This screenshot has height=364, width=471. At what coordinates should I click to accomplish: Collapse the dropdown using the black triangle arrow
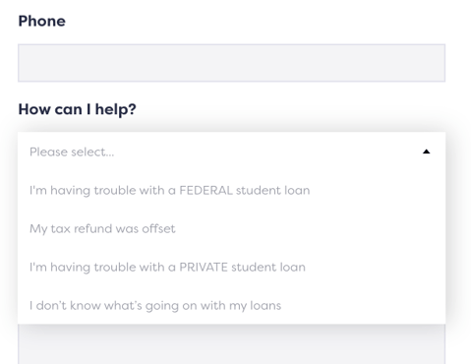(426, 152)
